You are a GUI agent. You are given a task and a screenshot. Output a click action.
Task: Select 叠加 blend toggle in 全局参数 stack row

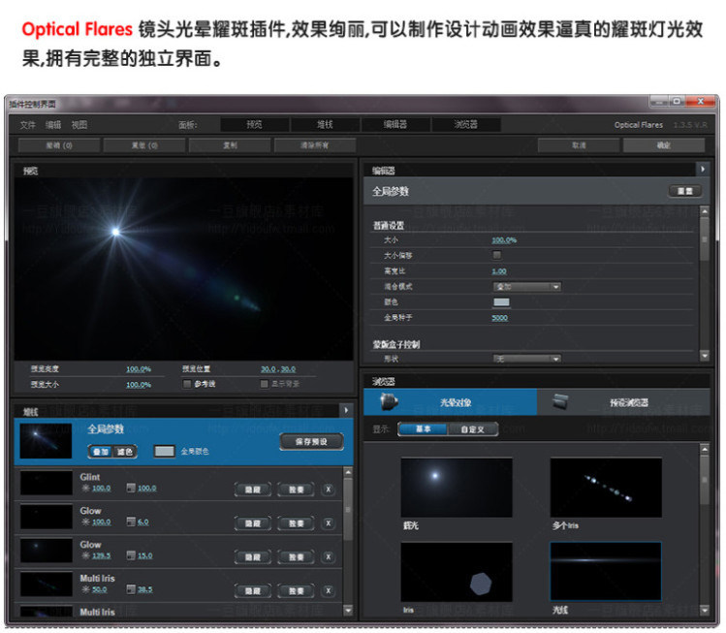point(101,452)
